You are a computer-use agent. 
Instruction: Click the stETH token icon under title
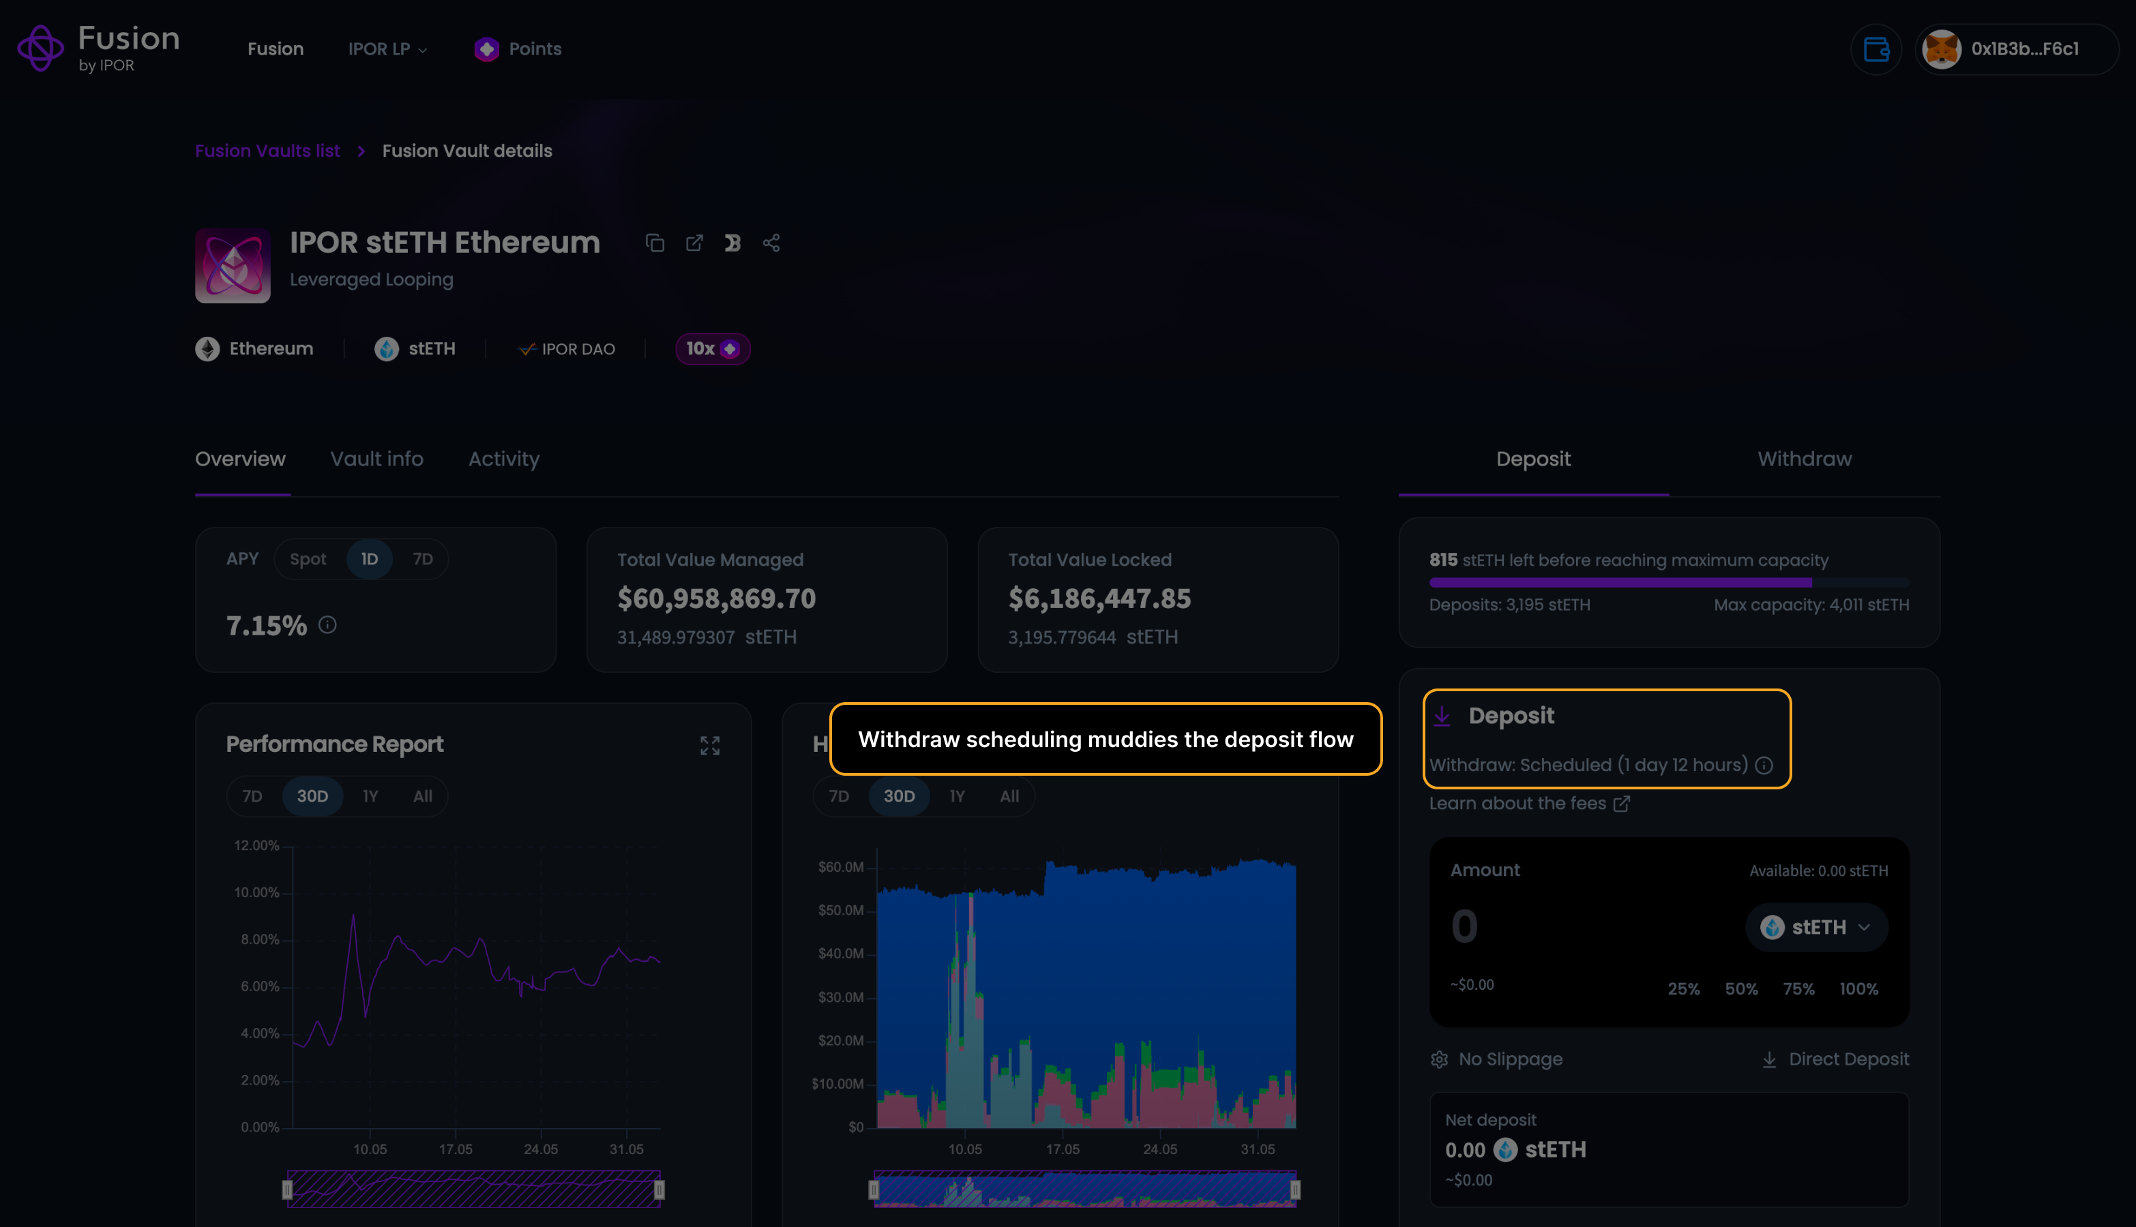(387, 349)
